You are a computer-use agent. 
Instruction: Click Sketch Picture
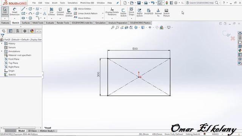166,12
